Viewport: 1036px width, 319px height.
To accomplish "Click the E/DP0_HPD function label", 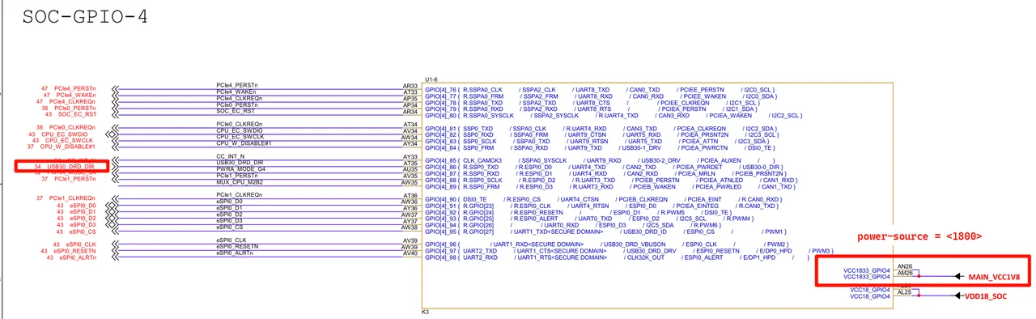I will click(775, 251).
